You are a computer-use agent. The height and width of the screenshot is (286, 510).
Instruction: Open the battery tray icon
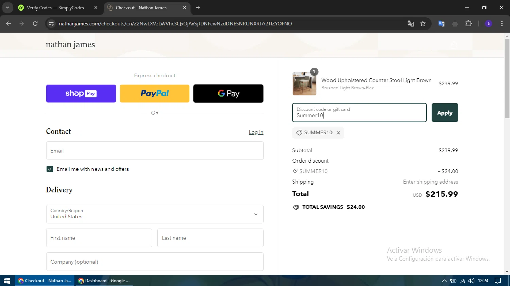click(x=453, y=281)
